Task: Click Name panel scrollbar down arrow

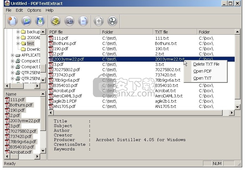Action: 43,150
